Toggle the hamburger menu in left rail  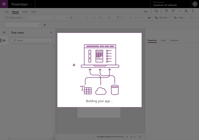(x=4, y=33)
